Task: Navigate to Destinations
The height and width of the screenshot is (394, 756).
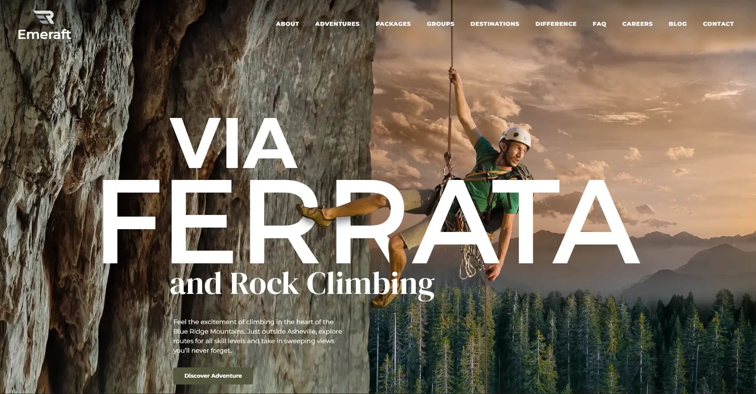Action: click(495, 24)
